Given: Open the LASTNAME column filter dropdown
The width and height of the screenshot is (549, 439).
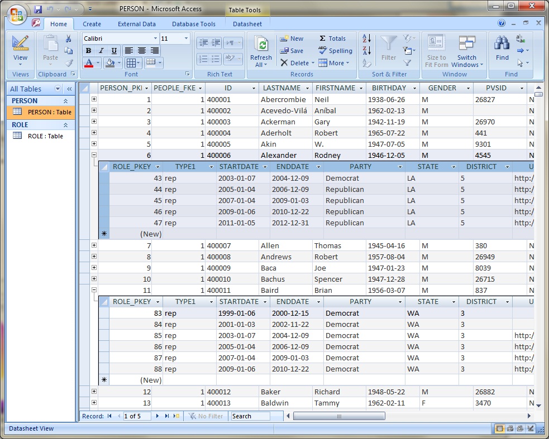Looking at the screenshot, I should [x=307, y=88].
